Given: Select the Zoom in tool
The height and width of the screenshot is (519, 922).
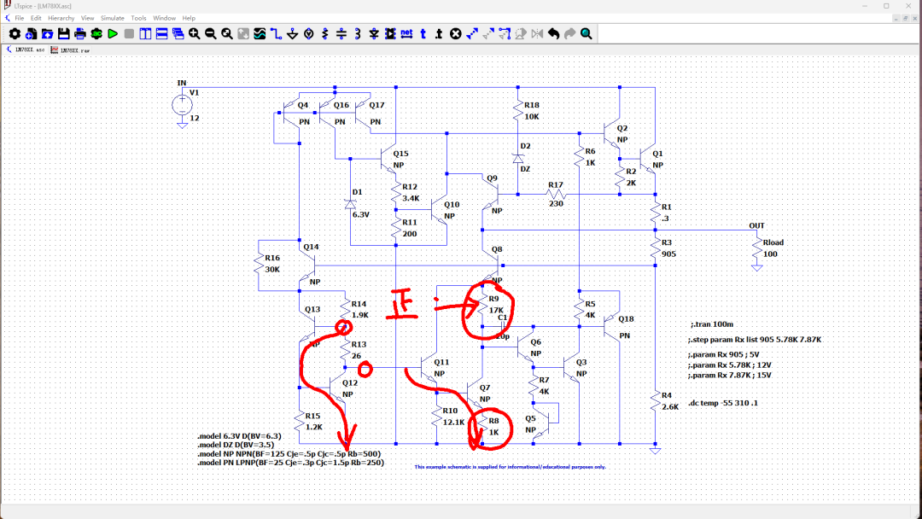Looking at the screenshot, I should [194, 34].
